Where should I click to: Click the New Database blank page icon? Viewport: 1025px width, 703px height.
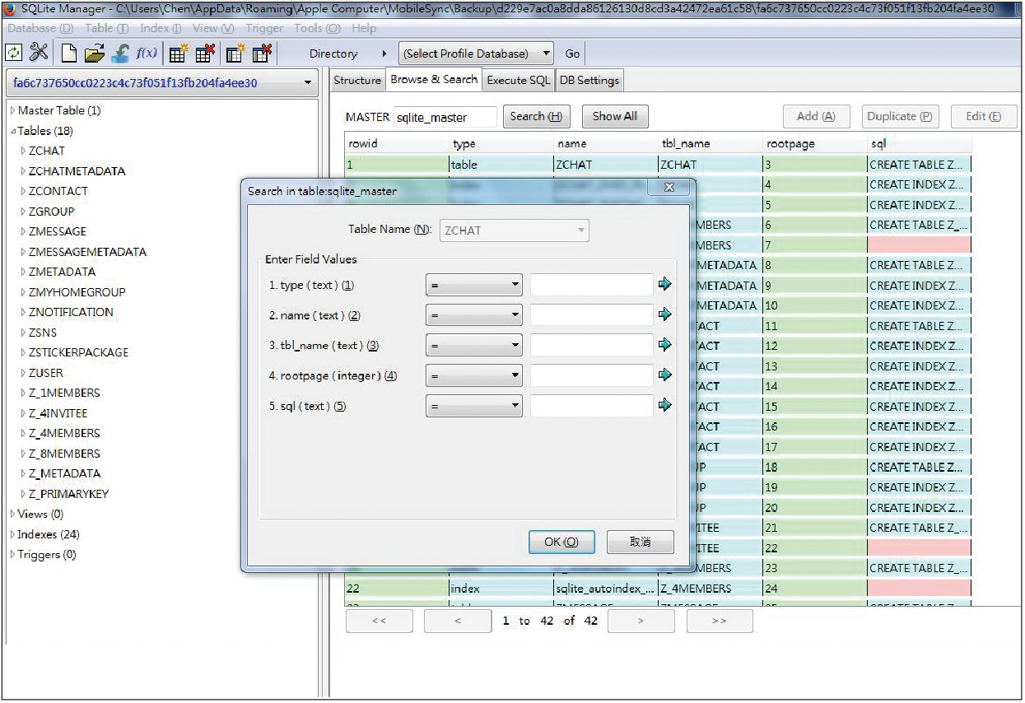pos(69,54)
